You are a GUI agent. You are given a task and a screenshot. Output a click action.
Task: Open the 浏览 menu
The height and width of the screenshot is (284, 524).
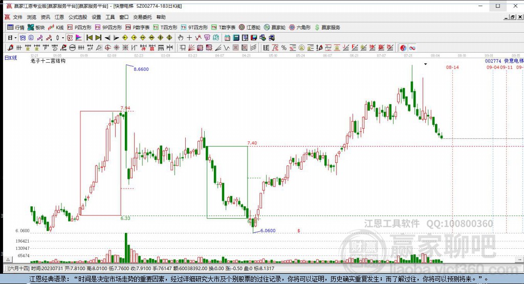[x=31, y=17]
